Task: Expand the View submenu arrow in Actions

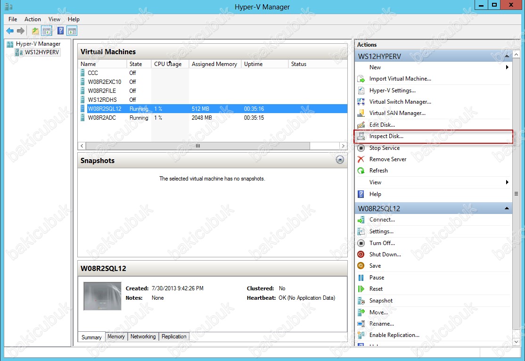Action: [x=507, y=182]
